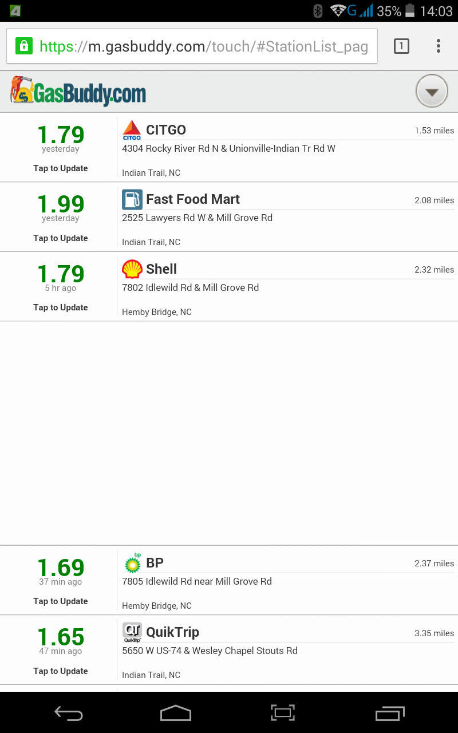
Task: Open Chrome three-dot overflow menu
Action: (x=438, y=46)
